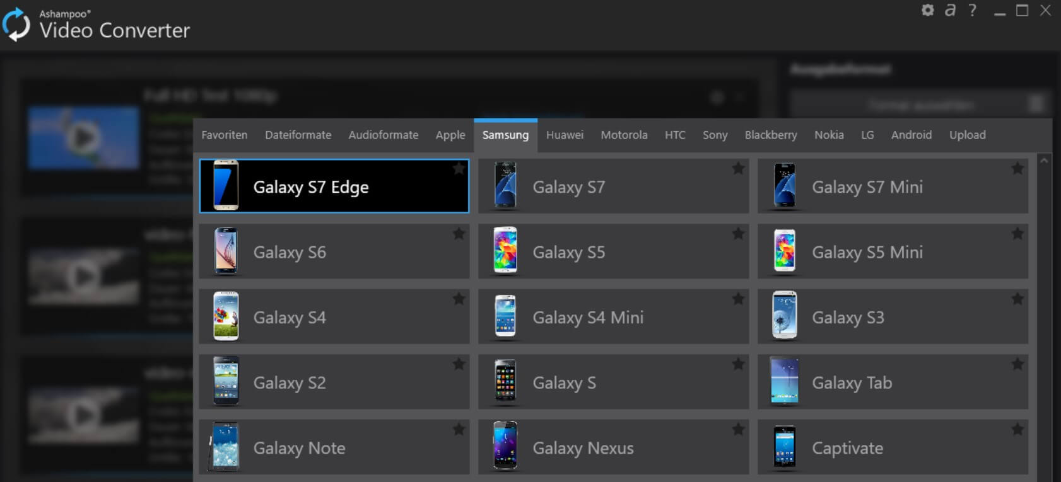
Task: Select the Galaxy S7 Edge preset
Action: [334, 186]
